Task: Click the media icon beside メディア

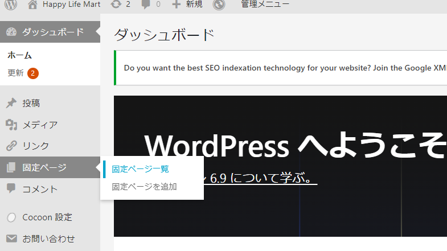Action: pyautogui.click(x=11, y=125)
